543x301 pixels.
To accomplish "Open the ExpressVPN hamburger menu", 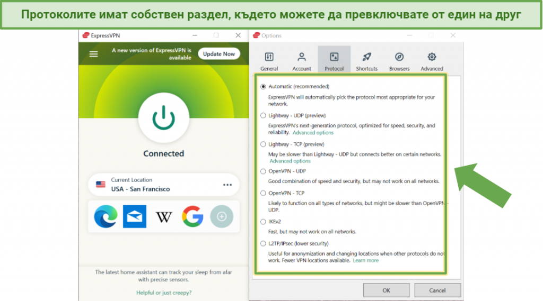I will click(93, 54).
